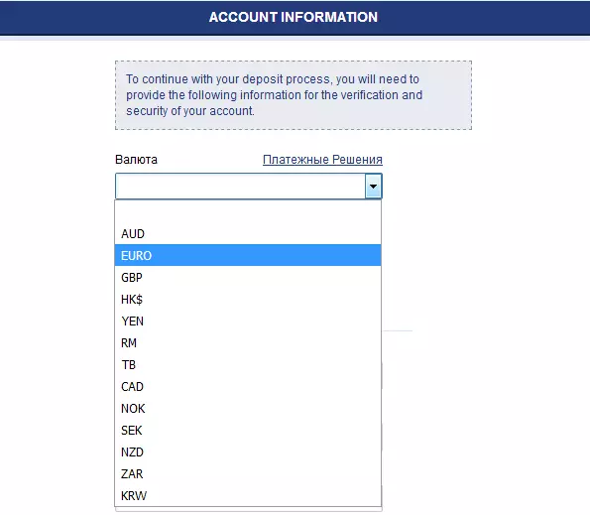This screenshot has width=590, height=515.
Task: Click inside the Валюта combo box field
Action: pos(240,186)
